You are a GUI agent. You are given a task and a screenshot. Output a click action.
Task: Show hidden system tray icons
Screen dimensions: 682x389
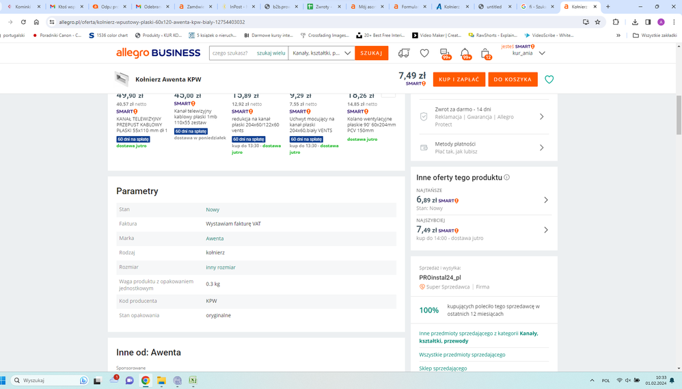tap(592, 380)
